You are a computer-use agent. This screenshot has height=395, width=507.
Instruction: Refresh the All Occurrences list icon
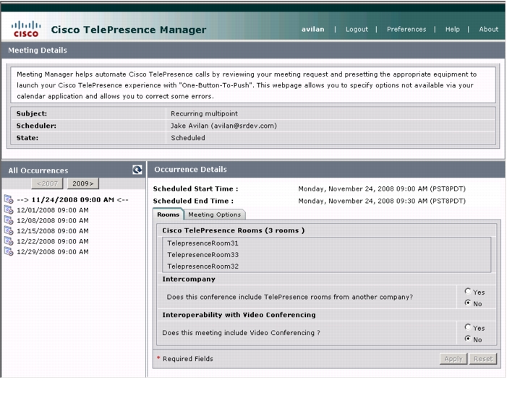coord(137,170)
